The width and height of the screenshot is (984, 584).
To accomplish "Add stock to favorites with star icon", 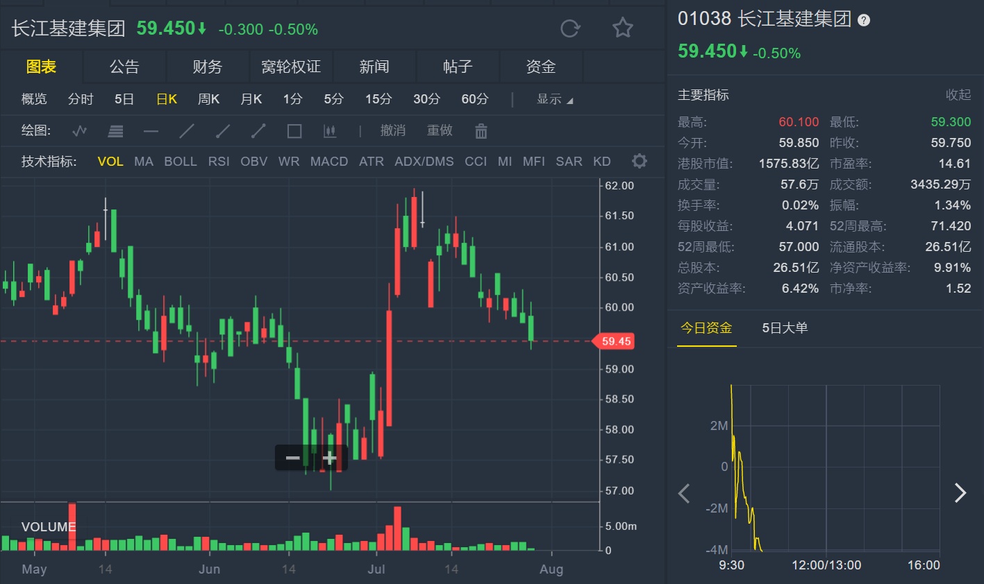I will pyautogui.click(x=622, y=28).
